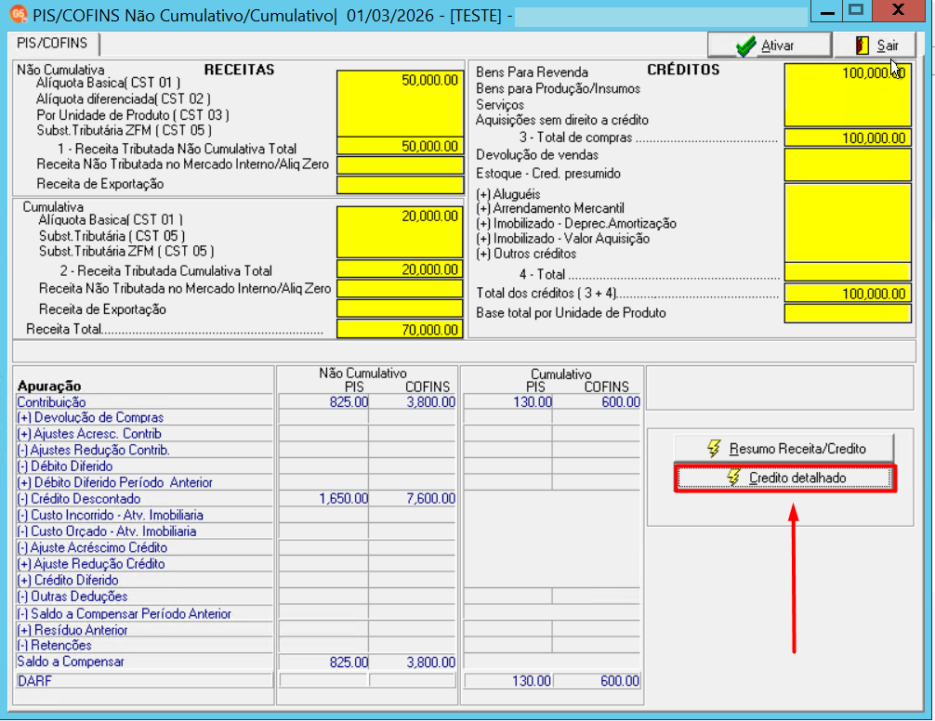Click DARF Cumulativo PIS value 130.00

coord(532,680)
